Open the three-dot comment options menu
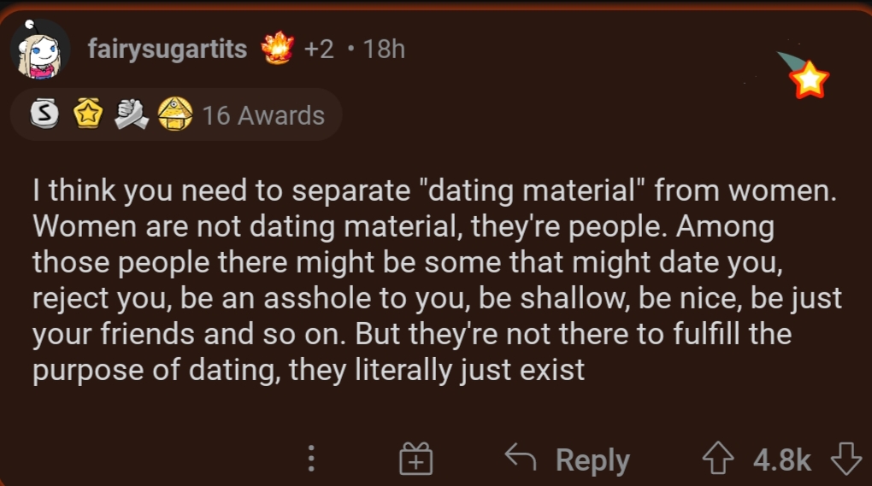Image resolution: width=872 pixels, height=486 pixels. [x=311, y=459]
